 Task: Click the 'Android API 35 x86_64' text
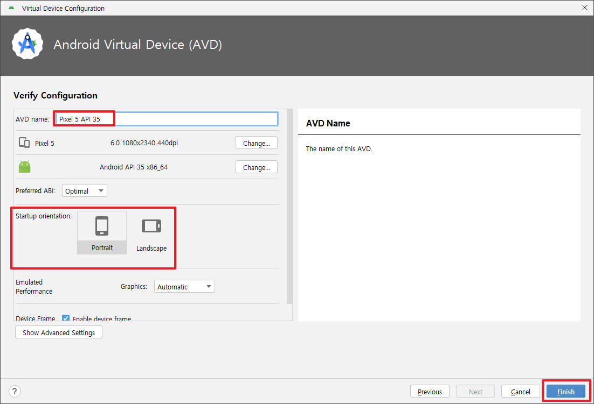(x=133, y=167)
